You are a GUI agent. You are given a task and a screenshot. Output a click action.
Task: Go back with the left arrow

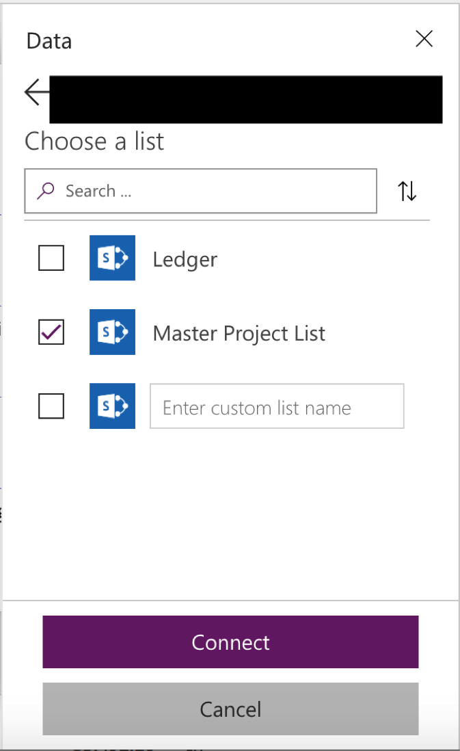tap(36, 92)
